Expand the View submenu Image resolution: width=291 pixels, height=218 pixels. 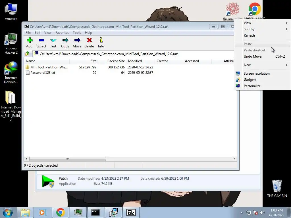[262, 23]
